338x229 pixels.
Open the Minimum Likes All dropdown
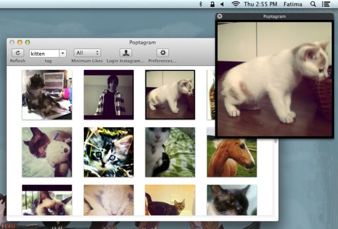[x=87, y=53]
